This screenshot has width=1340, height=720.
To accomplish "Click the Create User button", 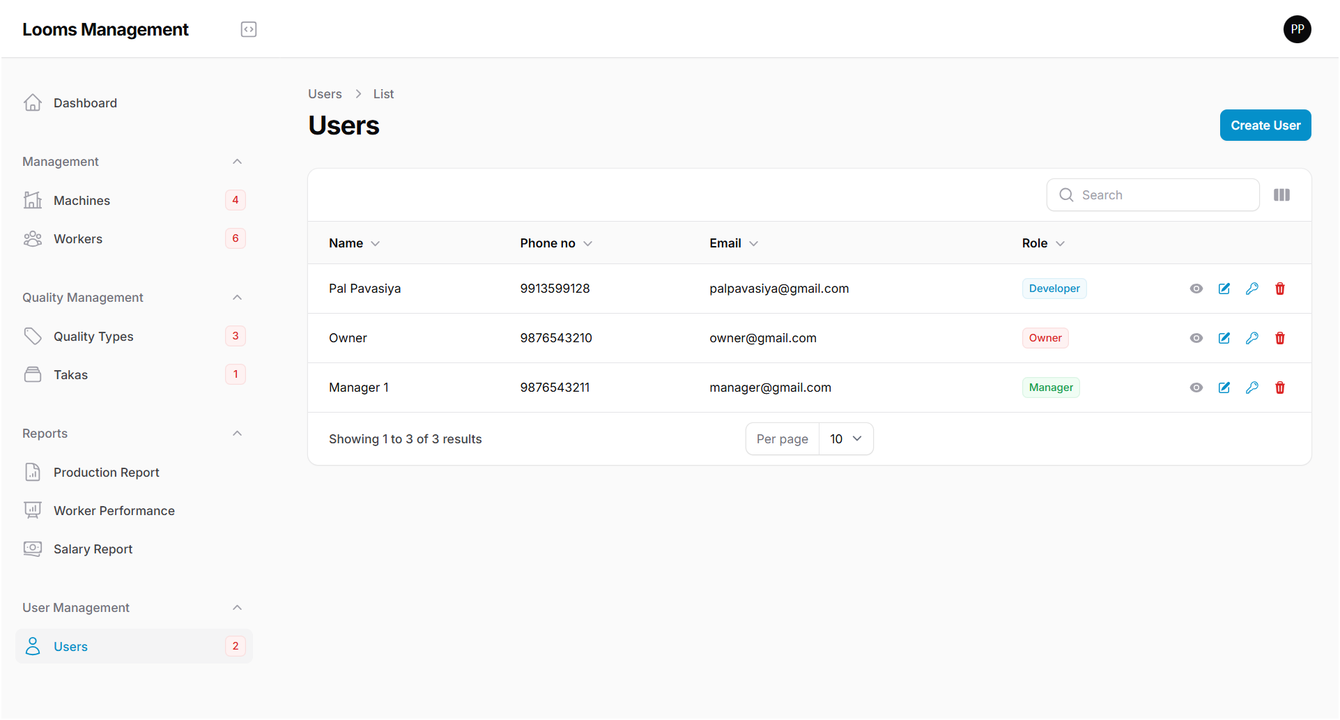I will click(x=1265, y=125).
